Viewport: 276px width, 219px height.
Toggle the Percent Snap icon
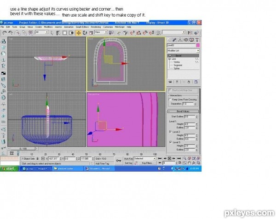145,33
